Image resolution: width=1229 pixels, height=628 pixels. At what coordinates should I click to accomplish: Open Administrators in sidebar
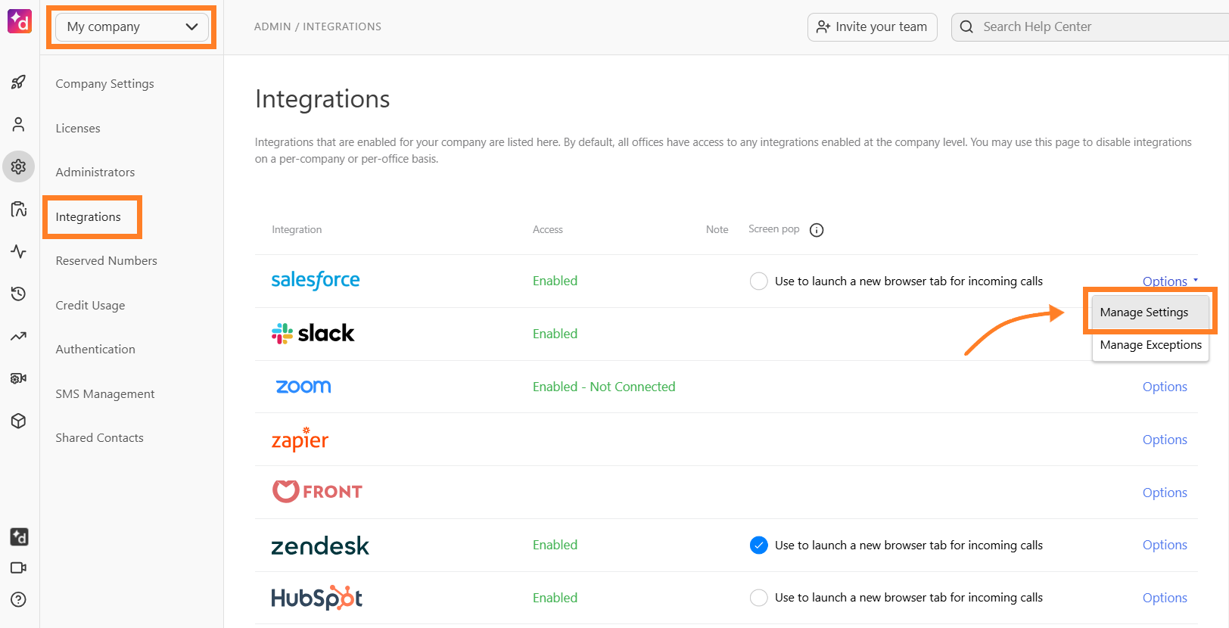click(x=95, y=173)
